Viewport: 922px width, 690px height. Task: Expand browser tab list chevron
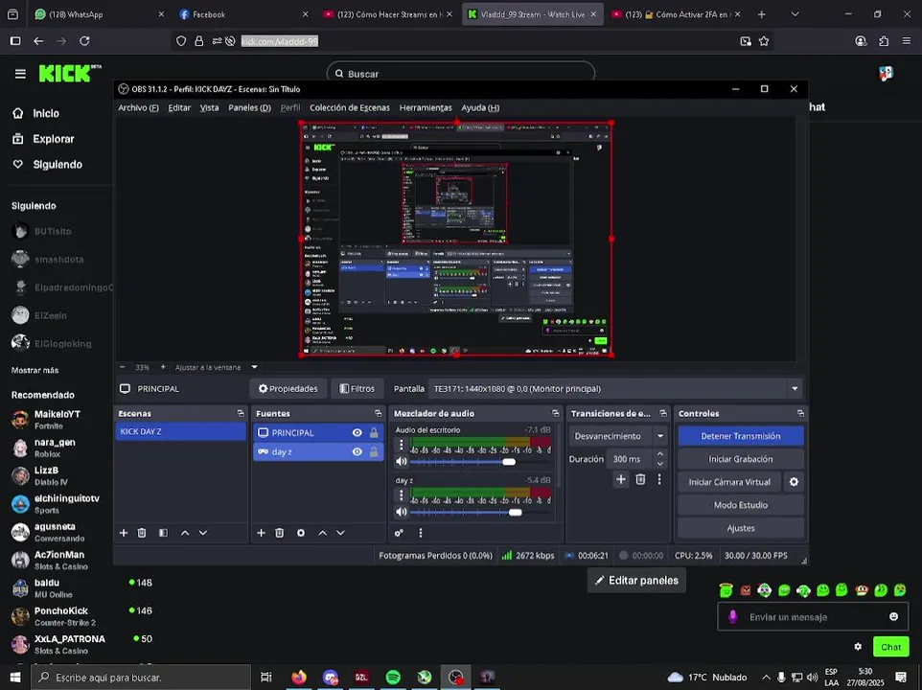click(795, 14)
